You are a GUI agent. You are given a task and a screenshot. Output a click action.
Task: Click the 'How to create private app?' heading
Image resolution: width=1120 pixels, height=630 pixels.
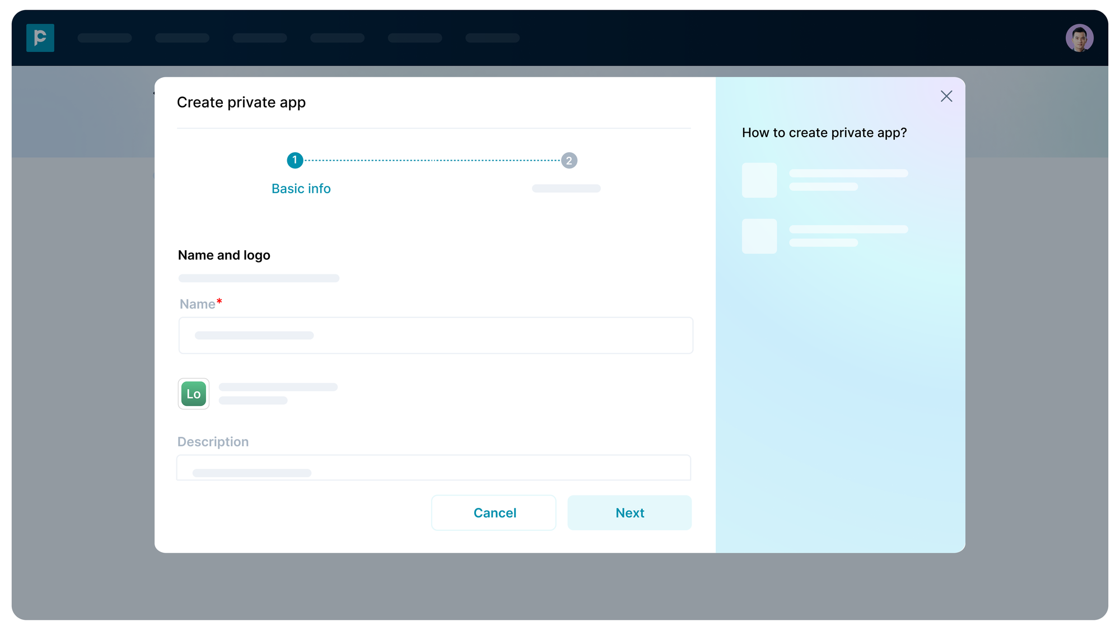824,133
